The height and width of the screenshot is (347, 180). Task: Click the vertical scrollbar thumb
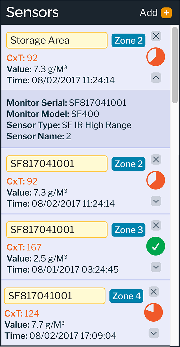click(175, 65)
